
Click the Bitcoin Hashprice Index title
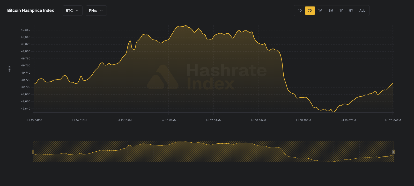point(31,11)
